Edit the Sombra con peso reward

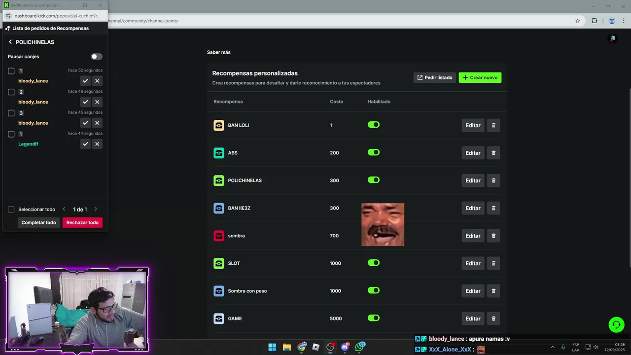(x=473, y=291)
